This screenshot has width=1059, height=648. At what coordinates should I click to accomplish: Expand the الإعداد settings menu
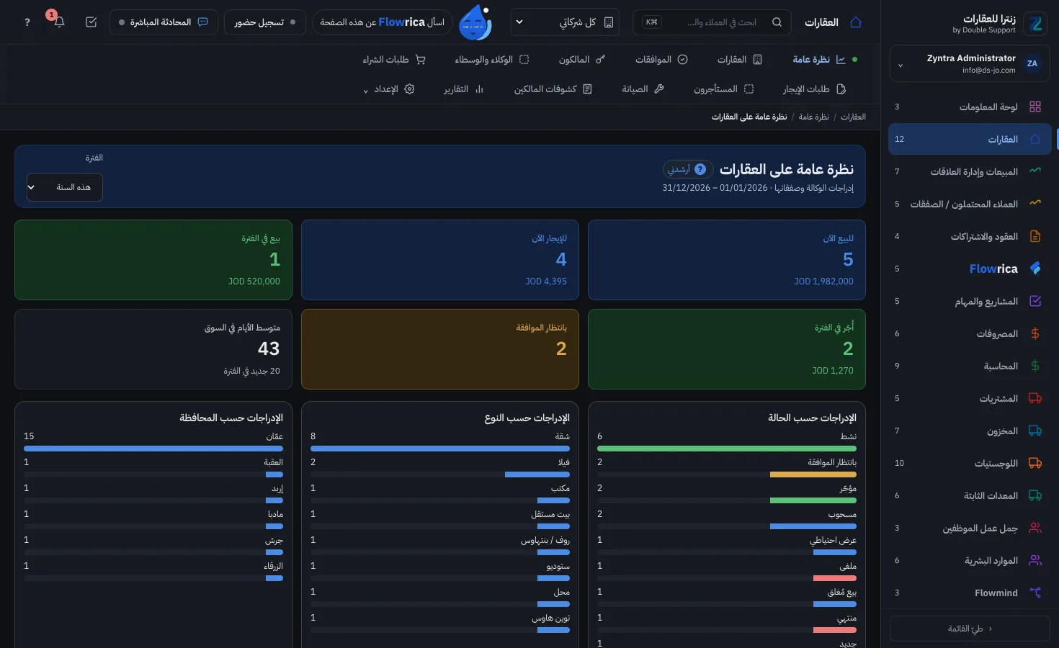pos(388,89)
